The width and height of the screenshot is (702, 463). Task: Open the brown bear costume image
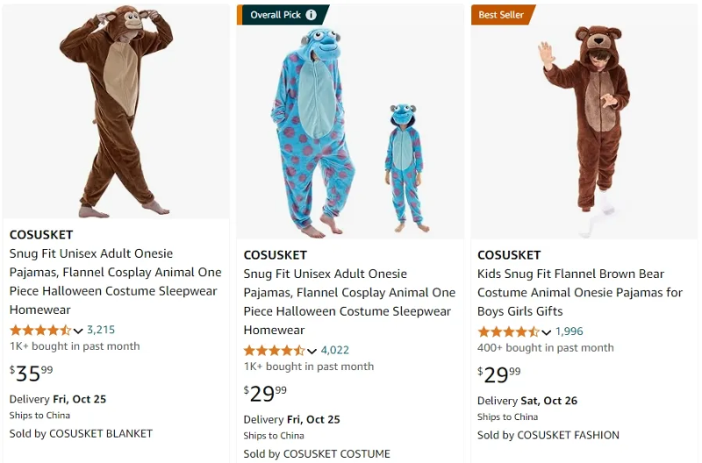[x=584, y=123]
